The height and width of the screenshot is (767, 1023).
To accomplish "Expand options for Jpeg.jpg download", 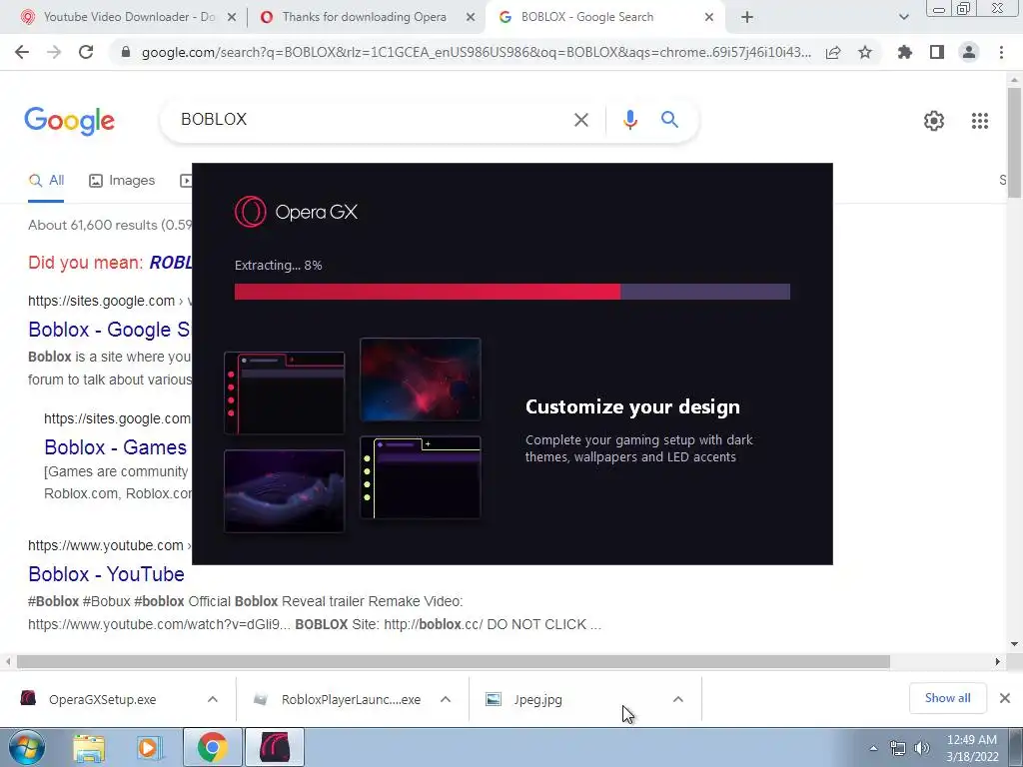I will 678,699.
